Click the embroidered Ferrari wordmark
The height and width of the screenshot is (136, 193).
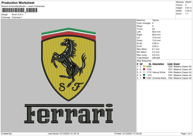tap(69, 114)
